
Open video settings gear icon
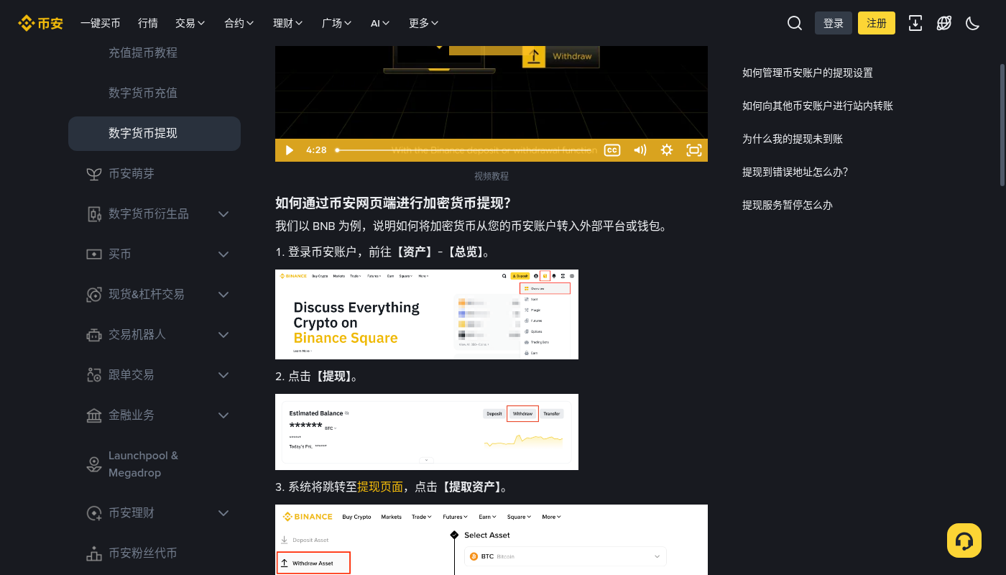[667, 150]
